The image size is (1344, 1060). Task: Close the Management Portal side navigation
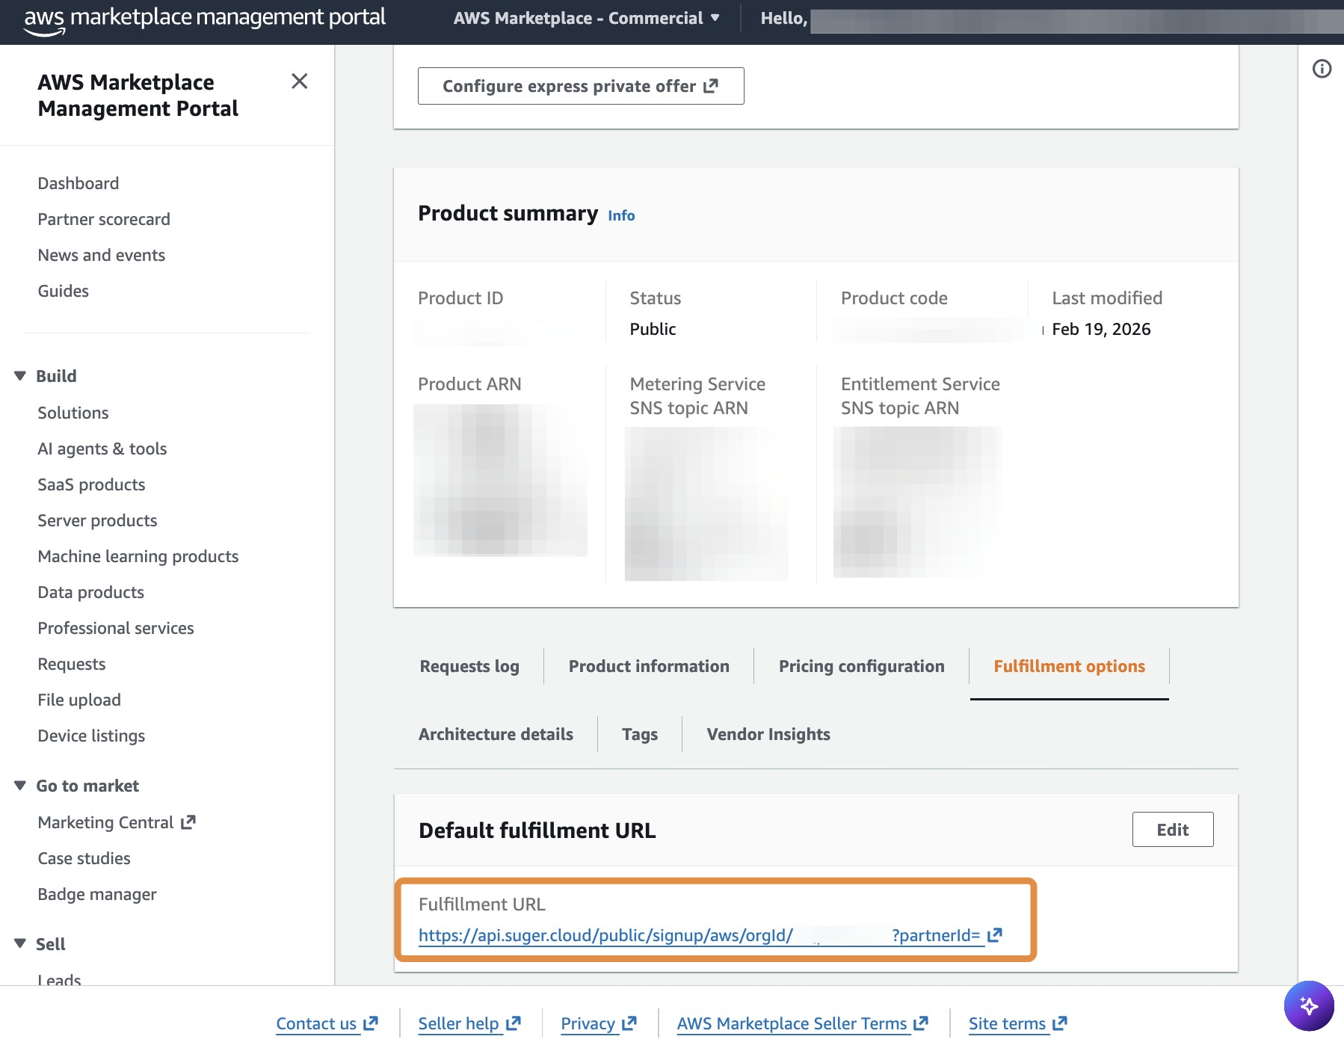click(299, 81)
